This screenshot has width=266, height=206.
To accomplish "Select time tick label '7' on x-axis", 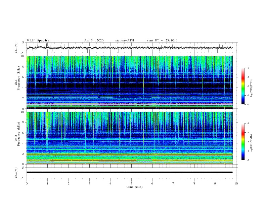I will pos(173,183).
